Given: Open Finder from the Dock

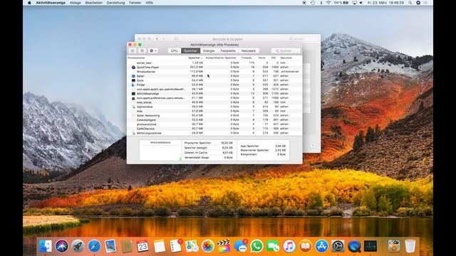Looking at the screenshot, I should click(46, 246).
